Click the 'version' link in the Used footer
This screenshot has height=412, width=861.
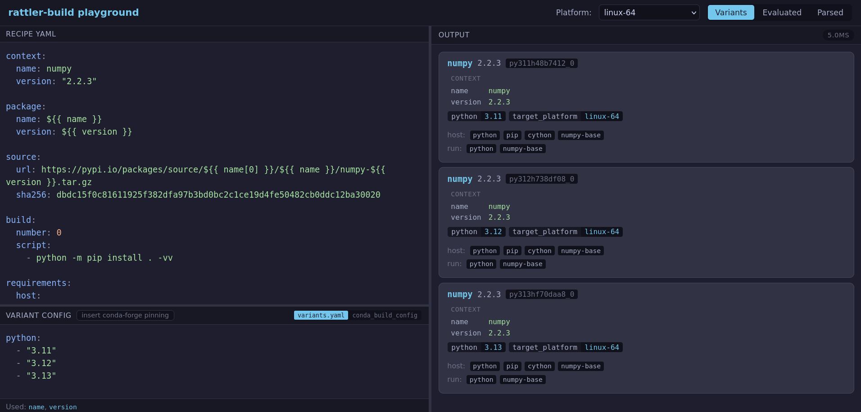(63, 407)
